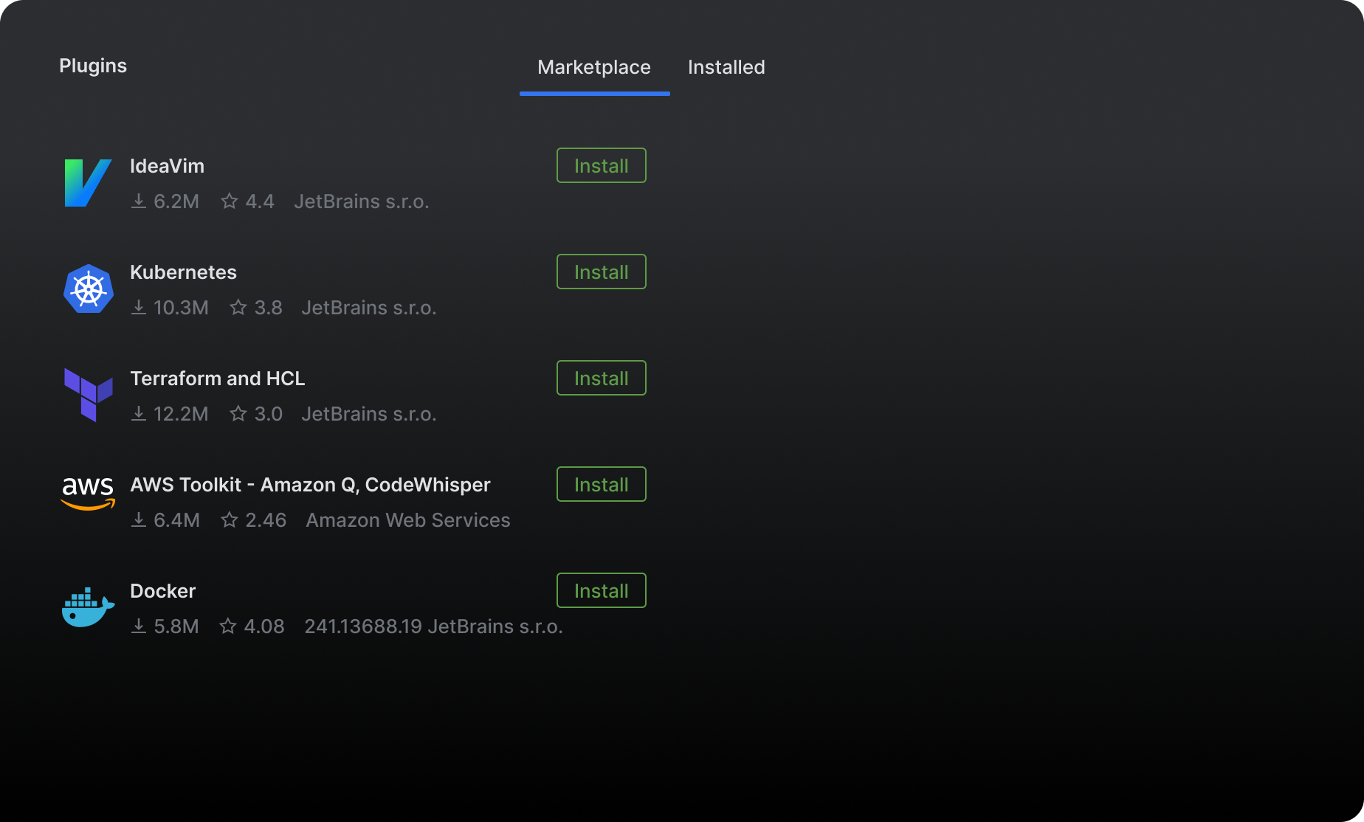The image size is (1364, 822).
Task: Click the star rating icon for Kubernetes
Action: 238,308
